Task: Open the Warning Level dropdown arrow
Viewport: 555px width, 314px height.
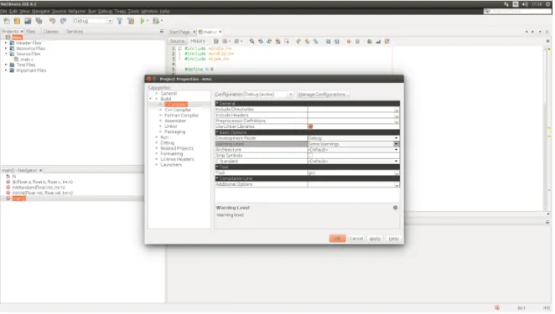Action: pyautogui.click(x=396, y=144)
